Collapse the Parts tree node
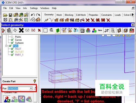The width and height of the screenshot is (136, 103). tap(6, 46)
